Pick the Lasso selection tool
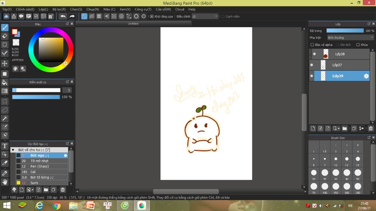Image resolution: width=376 pixels, height=211 pixels. point(5,110)
